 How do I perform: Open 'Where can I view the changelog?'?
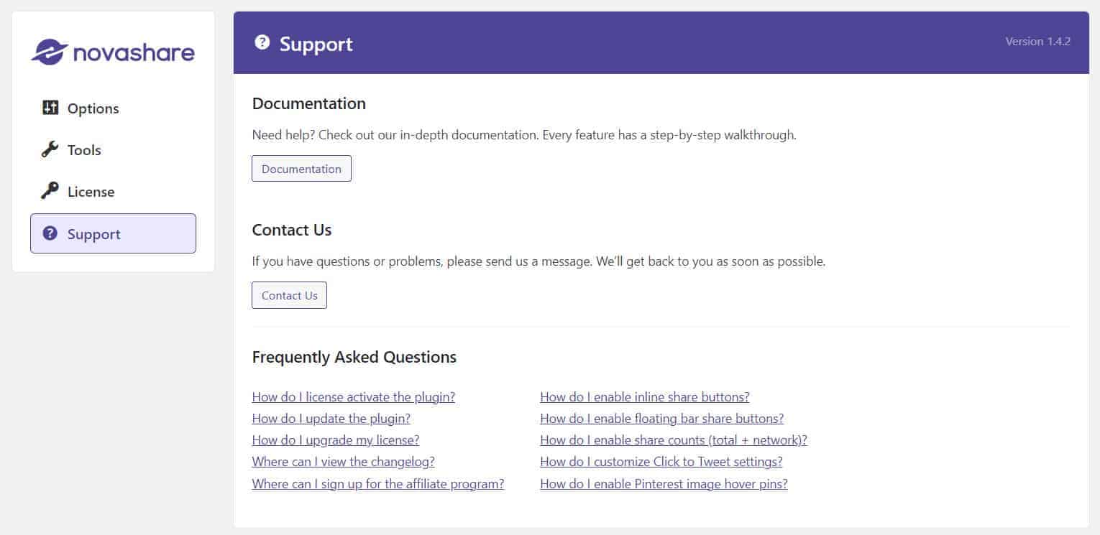click(343, 461)
